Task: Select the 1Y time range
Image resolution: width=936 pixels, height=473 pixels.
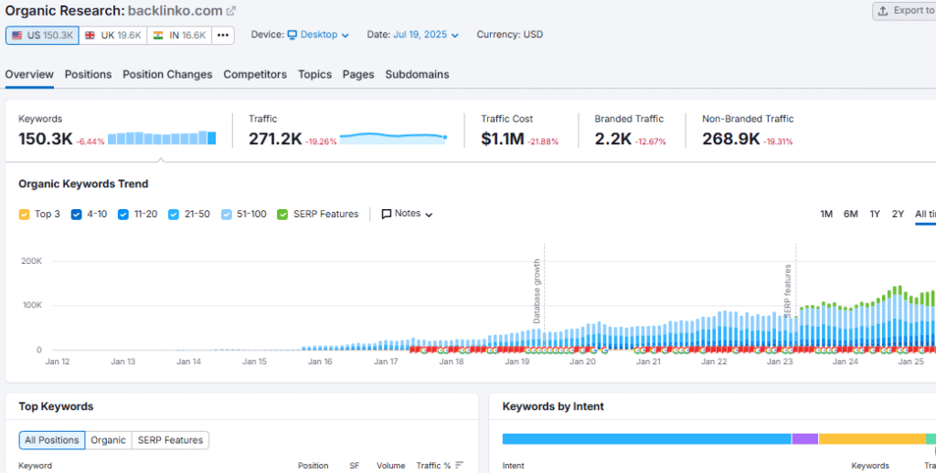Action: [x=875, y=214]
